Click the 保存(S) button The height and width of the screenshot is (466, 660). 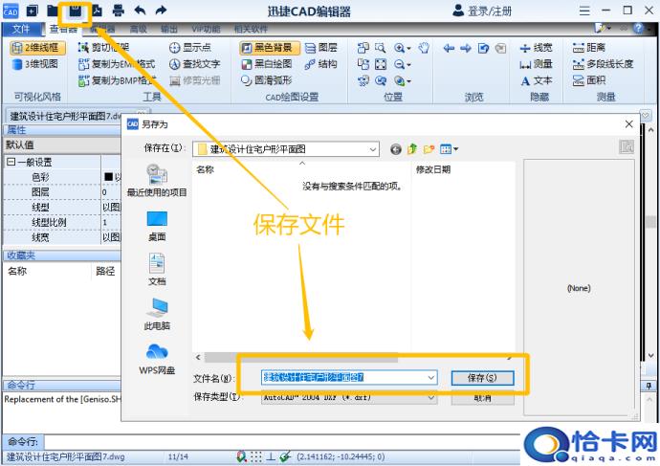click(x=482, y=378)
